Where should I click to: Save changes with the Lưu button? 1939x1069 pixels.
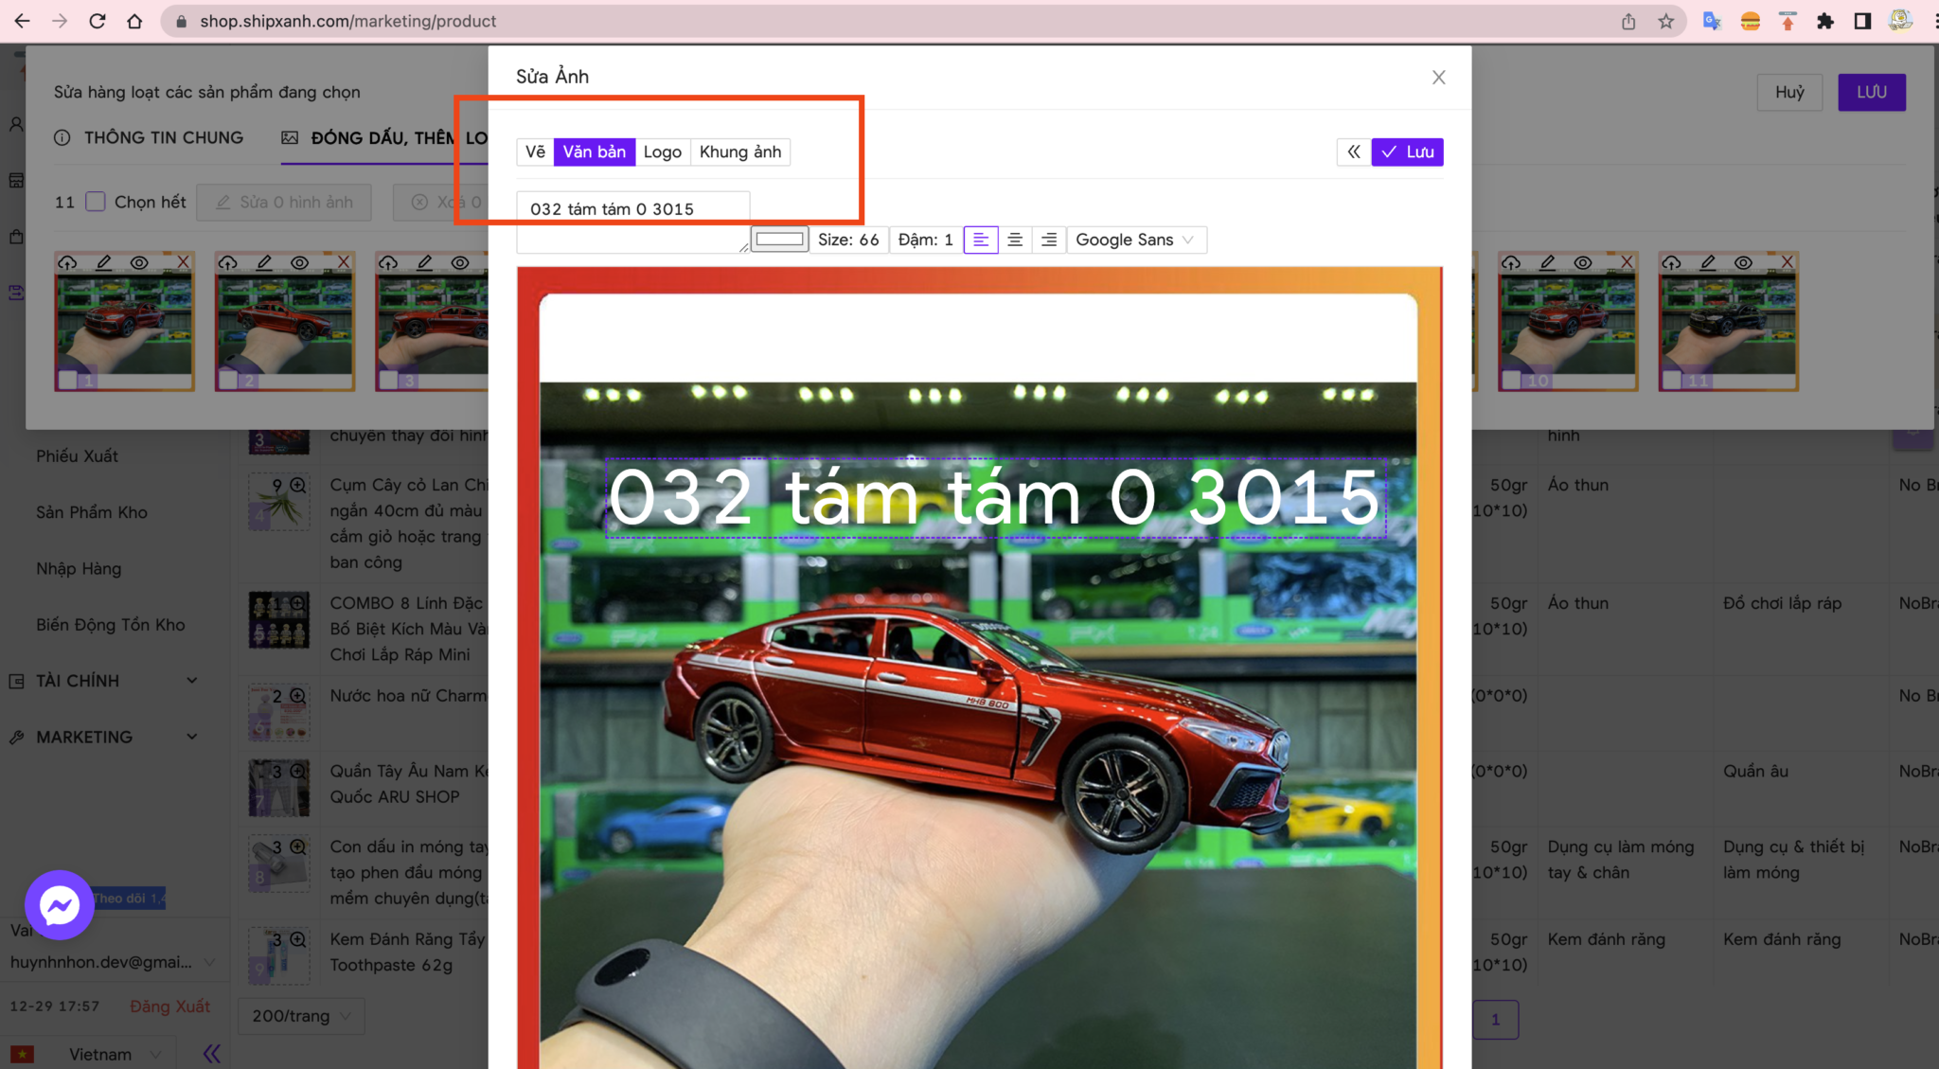click(1407, 151)
